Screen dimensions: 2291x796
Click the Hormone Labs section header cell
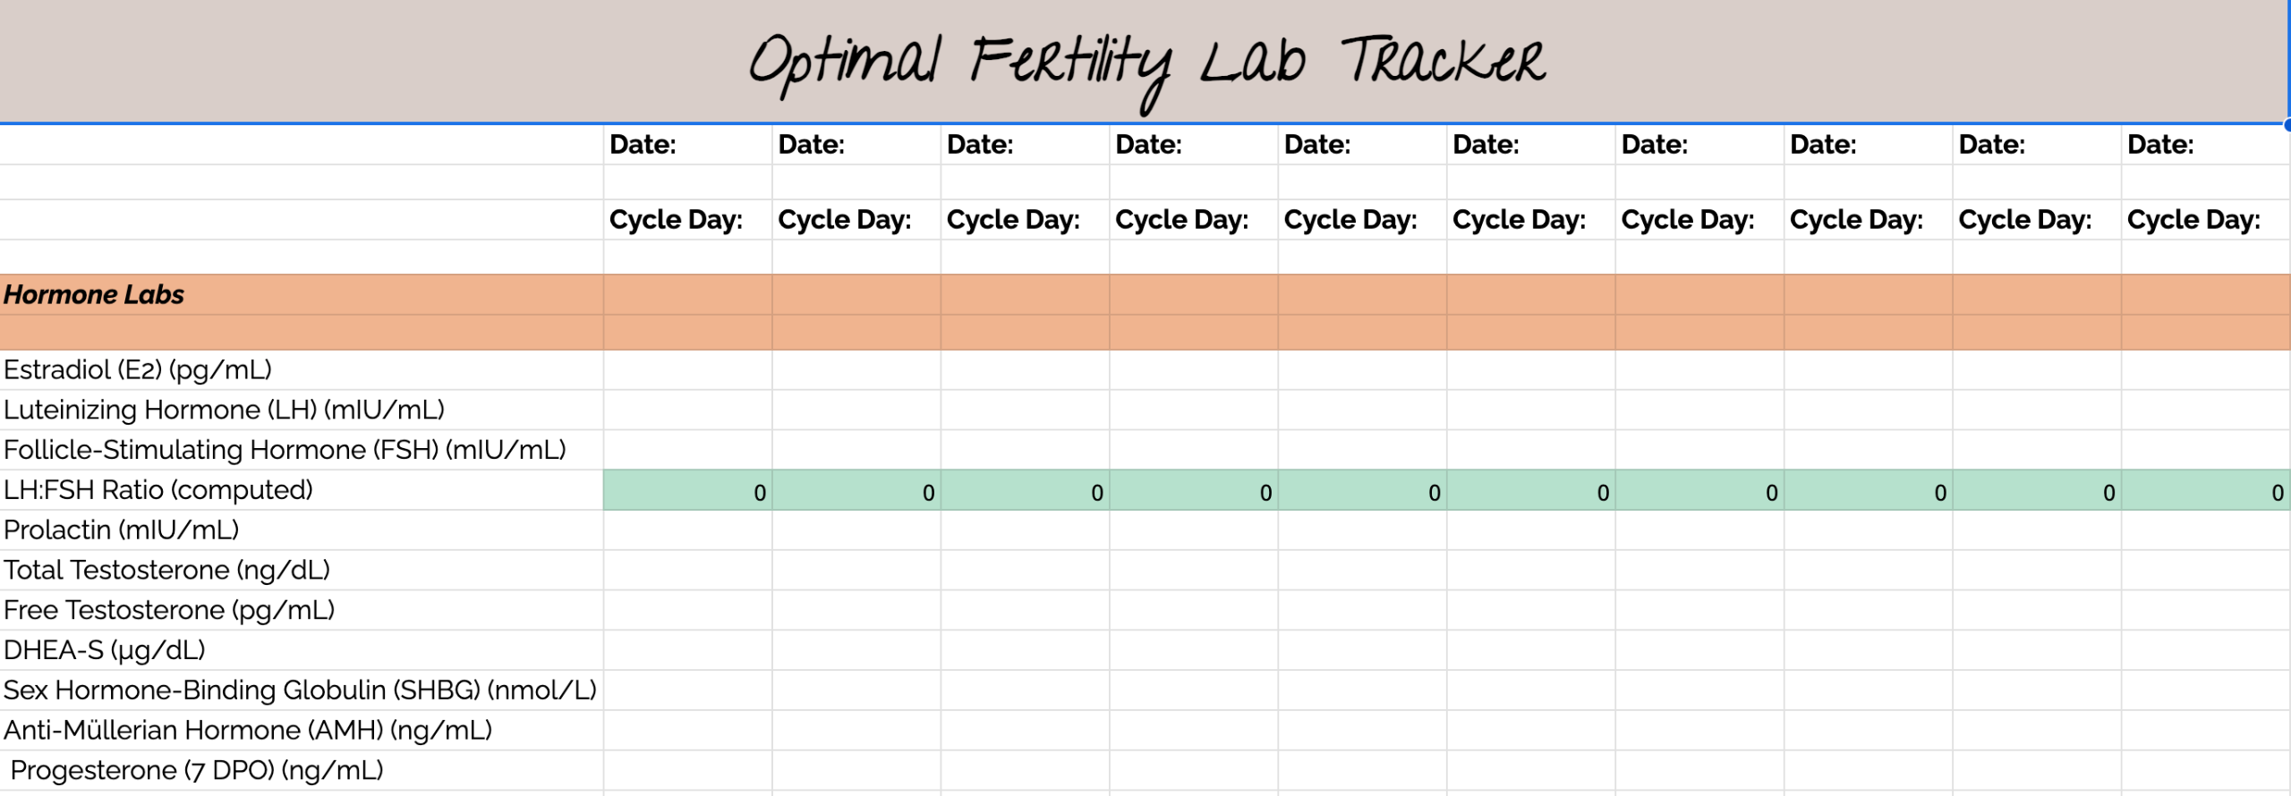[302, 294]
